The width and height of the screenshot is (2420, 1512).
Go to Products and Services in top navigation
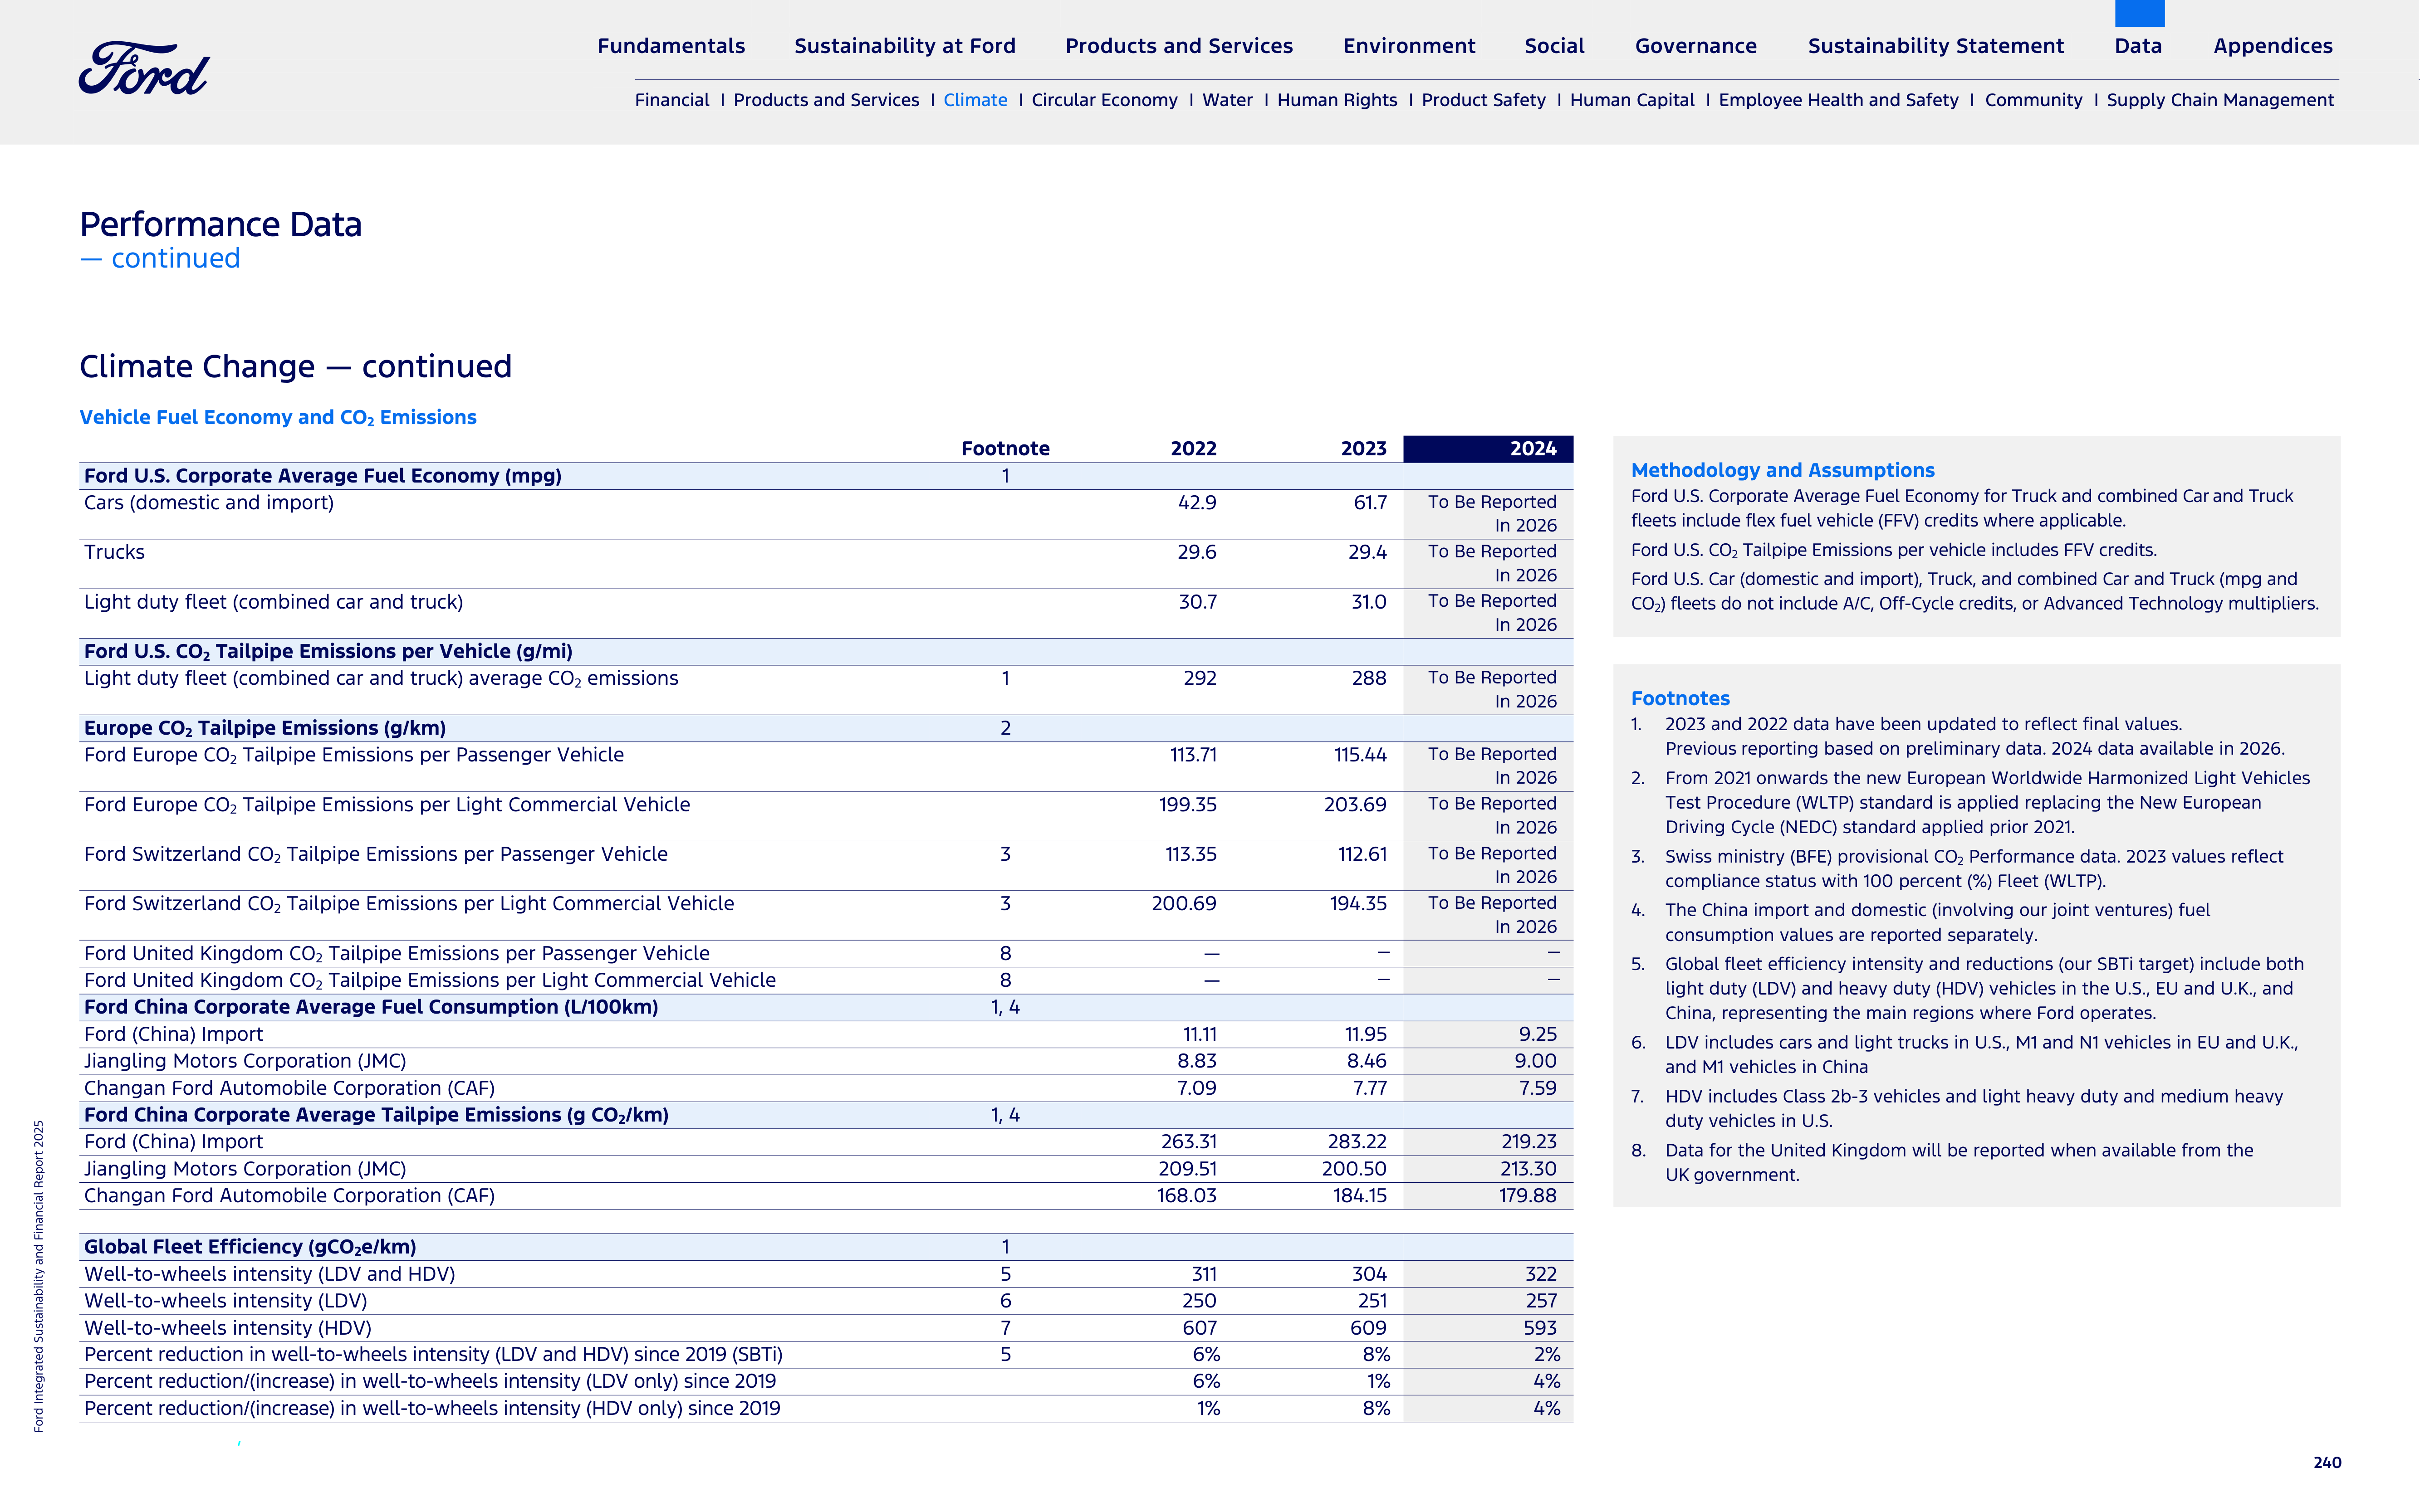pos(1179,46)
